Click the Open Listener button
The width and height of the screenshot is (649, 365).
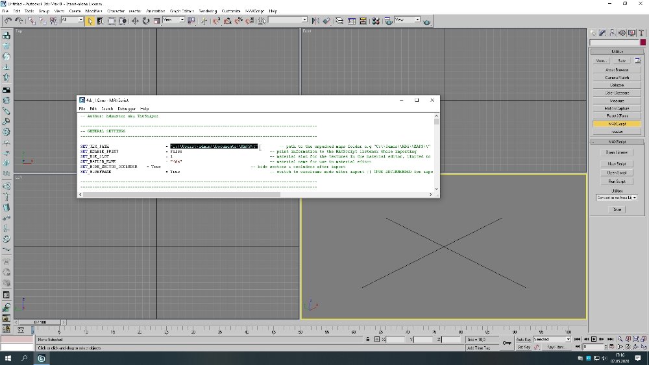click(616, 152)
